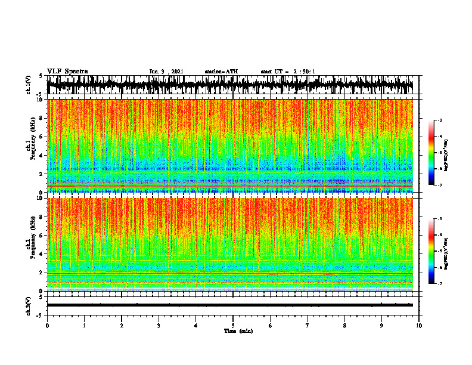Screen dimensions: 472x365
Task: Click the upper colorbar beside the ch.1 spectrogram
Action: (431, 153)
